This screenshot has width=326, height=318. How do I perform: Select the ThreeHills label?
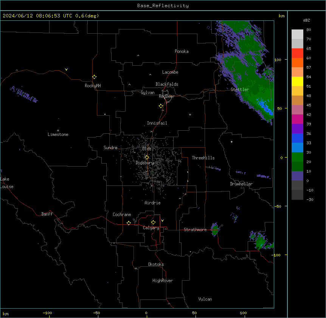tap(203, 158)
